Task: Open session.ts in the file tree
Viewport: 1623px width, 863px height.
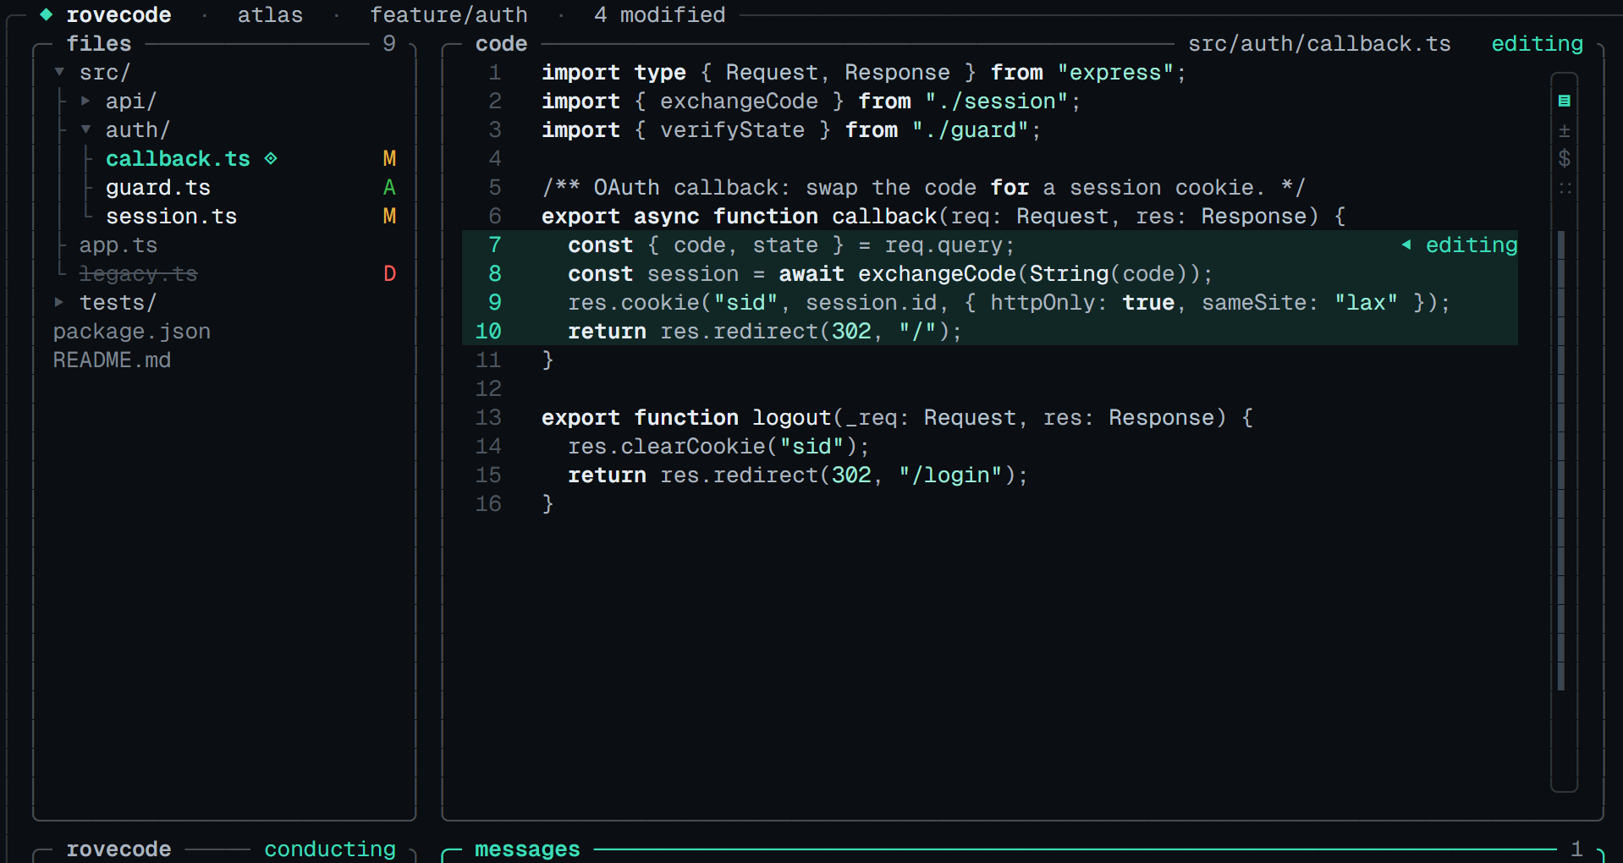Action: coord(171,216)
